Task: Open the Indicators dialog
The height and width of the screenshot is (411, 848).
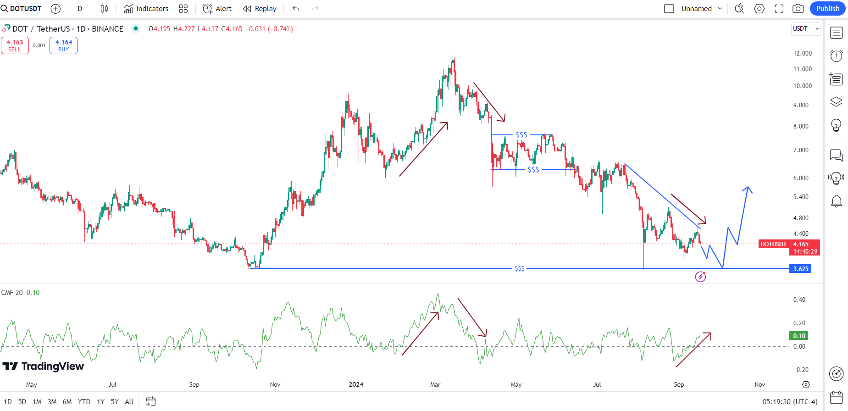Action: tap(146, 9)
